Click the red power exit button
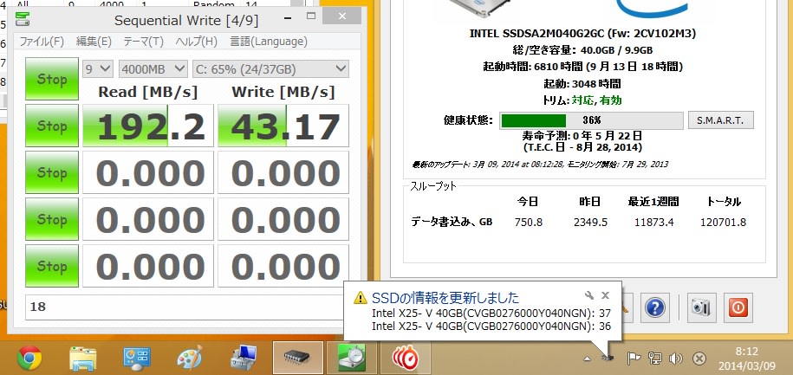This screenshot has width=793, height=375. click(x=738, y=307)
